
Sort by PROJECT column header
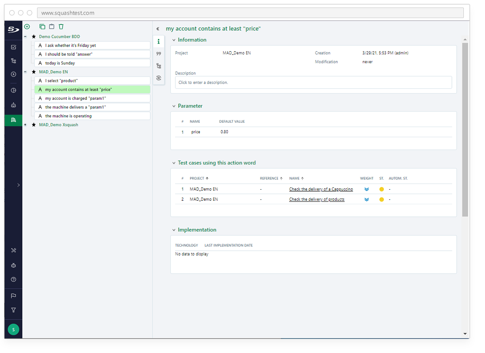tap(199, 178)
